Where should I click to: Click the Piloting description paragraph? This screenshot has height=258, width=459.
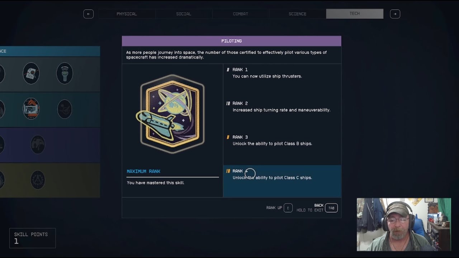click(x=226, y=55)
